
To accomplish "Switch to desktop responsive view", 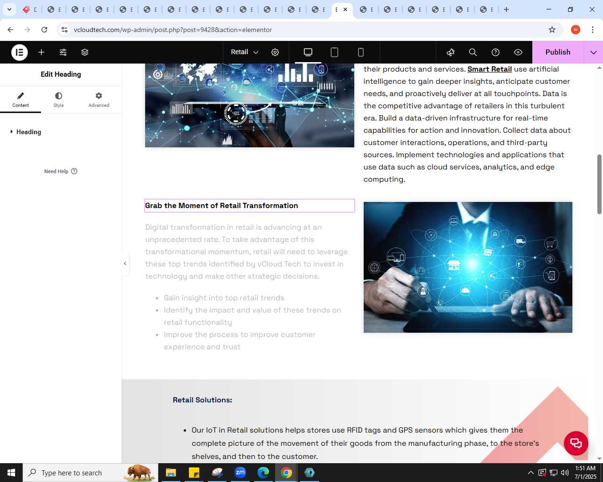I will [x=308, y=52].
